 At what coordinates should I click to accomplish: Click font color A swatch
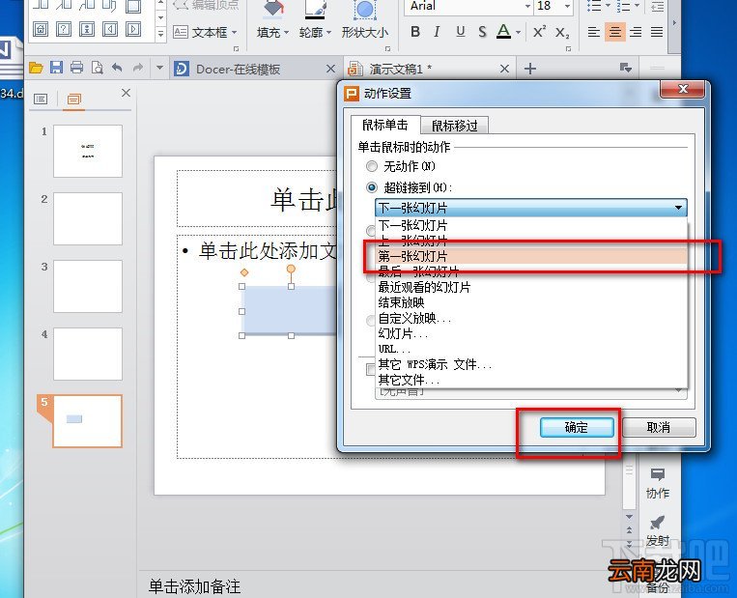coord(503,32)
